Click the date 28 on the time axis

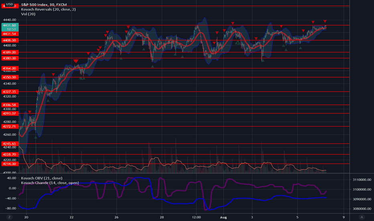162,217
